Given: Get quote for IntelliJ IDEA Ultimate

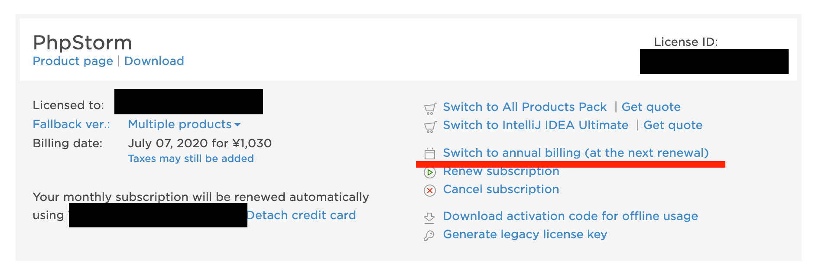Looking at the screenshot, I should click(x=672, y=125).
